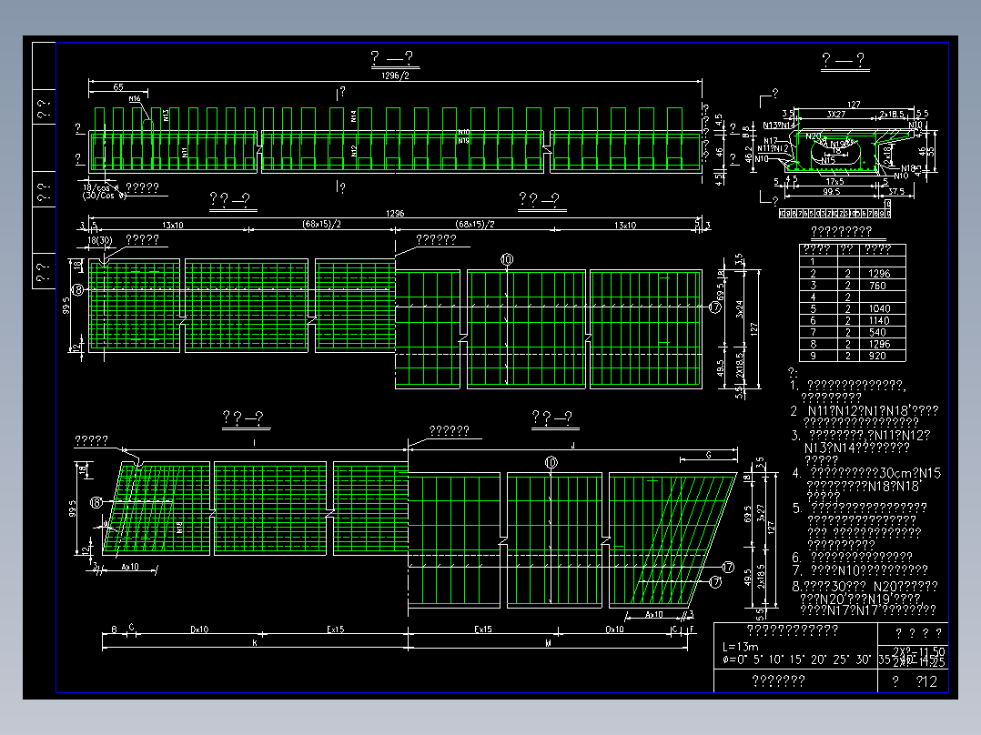The height and width of the screenshot is (735, 981).
Task: Select the rotated "N18" label in the skewed plan
Action: point(179,528)
